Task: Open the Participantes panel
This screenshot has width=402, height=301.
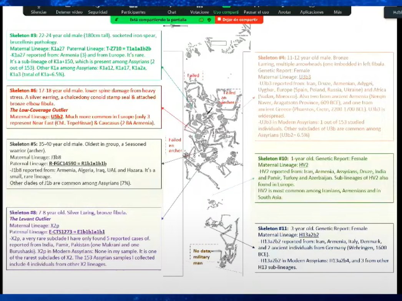Action: [x=133, y=10]
